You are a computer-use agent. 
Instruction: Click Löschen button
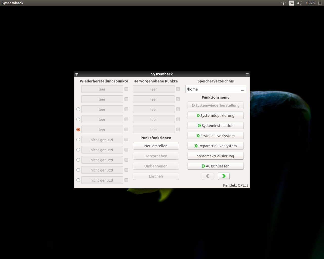[156, 176]
